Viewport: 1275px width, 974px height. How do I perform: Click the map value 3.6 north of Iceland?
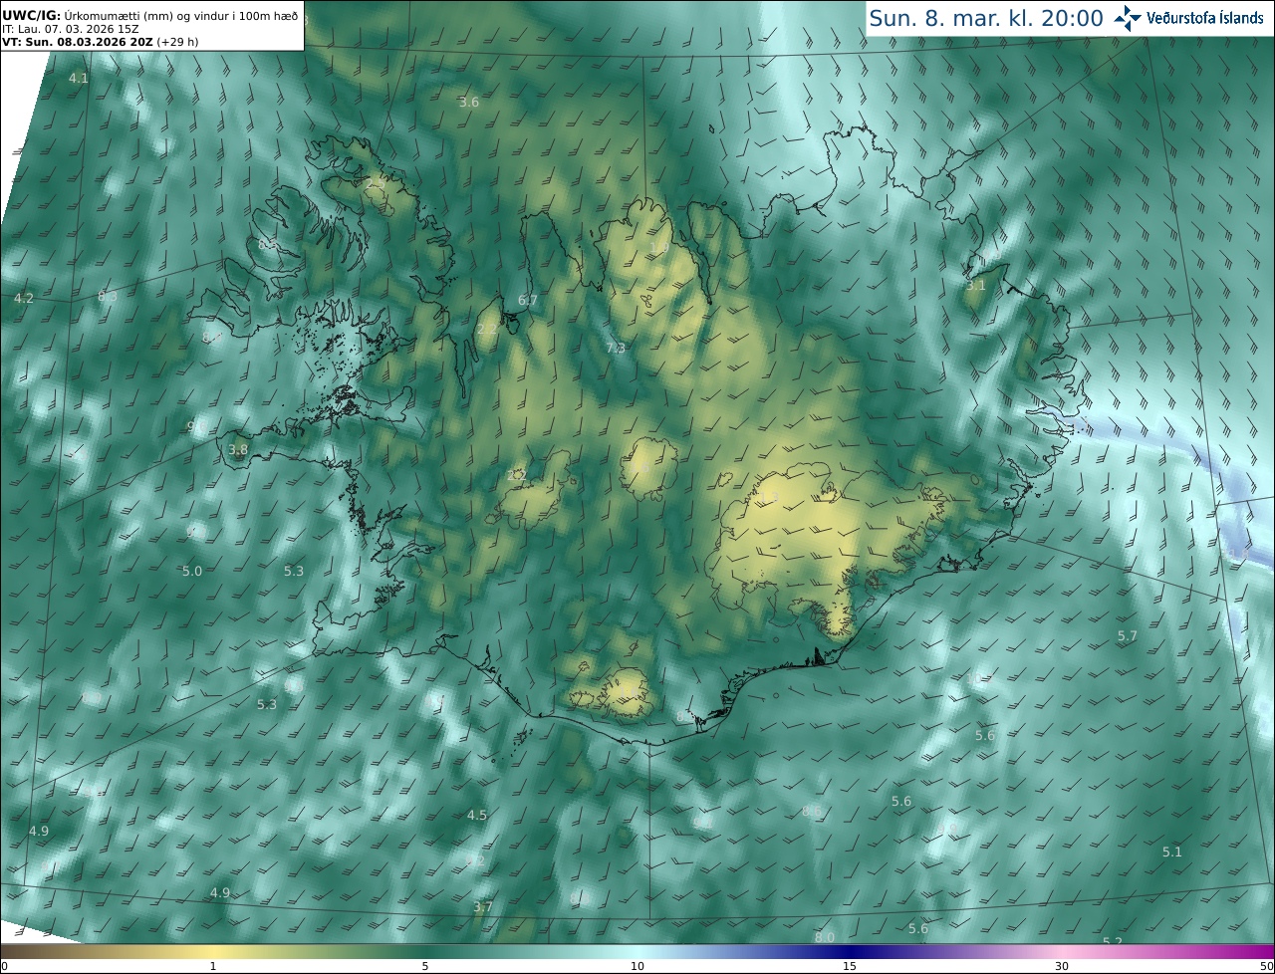pos(469,103)
